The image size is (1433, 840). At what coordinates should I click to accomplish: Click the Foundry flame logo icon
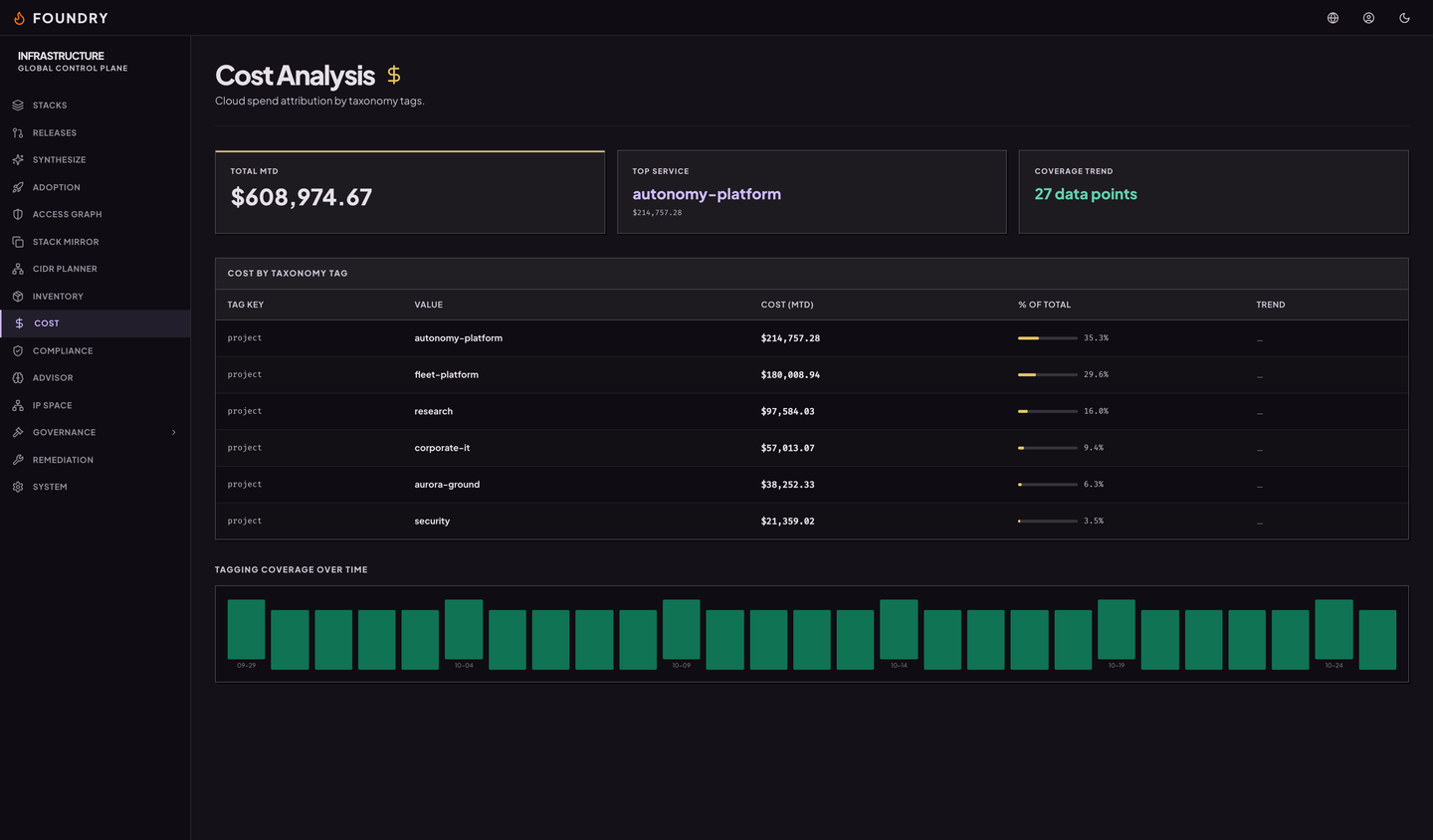19,18
